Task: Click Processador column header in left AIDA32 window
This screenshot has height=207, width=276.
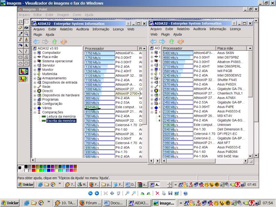Action: point(111,49)
